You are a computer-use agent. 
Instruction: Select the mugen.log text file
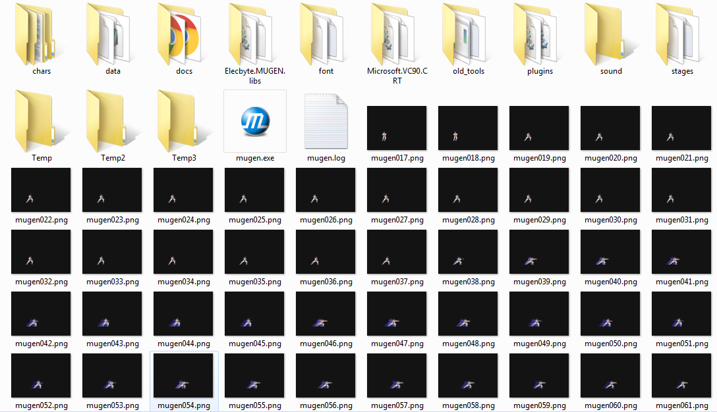326,122
